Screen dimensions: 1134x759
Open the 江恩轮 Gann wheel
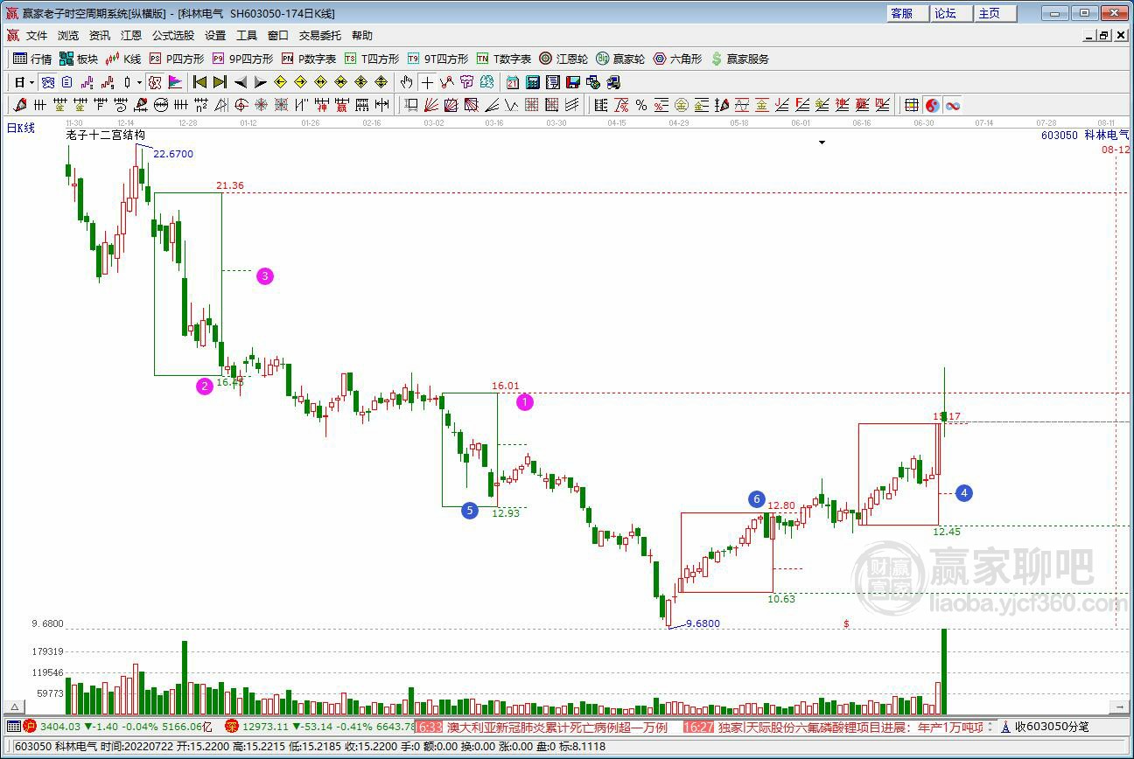pos(563,59)
